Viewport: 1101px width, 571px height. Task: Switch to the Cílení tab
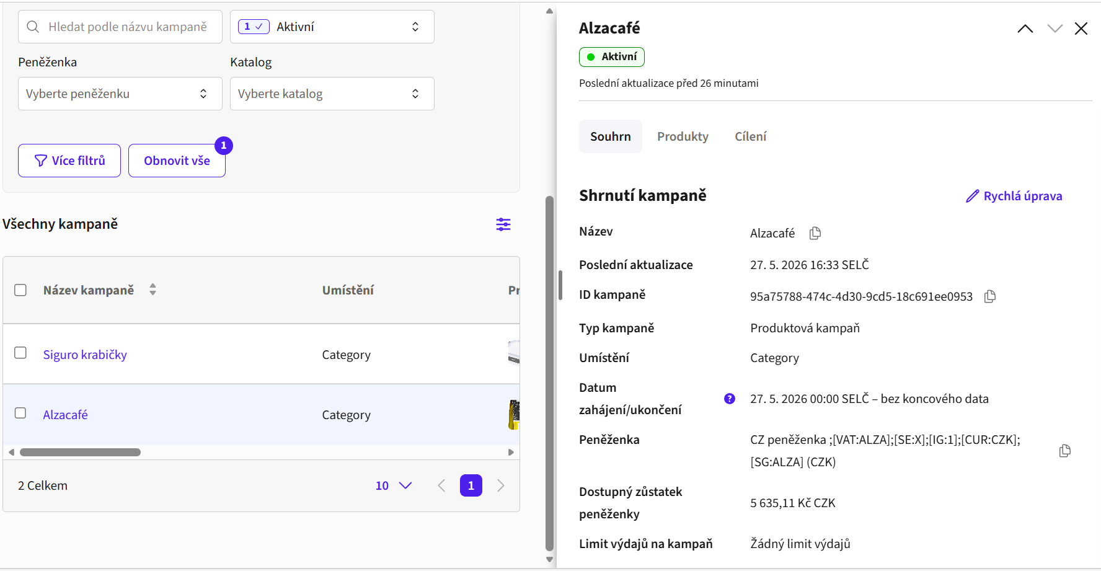pyautogui.click(x=751, y=136)
